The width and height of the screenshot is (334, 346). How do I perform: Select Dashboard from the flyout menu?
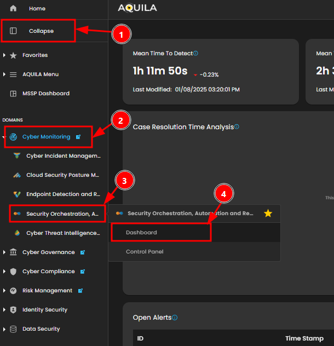pos(141,233)
